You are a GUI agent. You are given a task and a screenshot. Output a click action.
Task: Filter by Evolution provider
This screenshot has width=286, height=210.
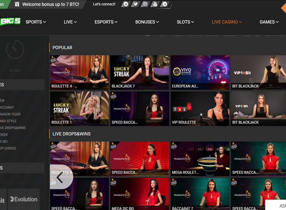click(x=24, y=199)
